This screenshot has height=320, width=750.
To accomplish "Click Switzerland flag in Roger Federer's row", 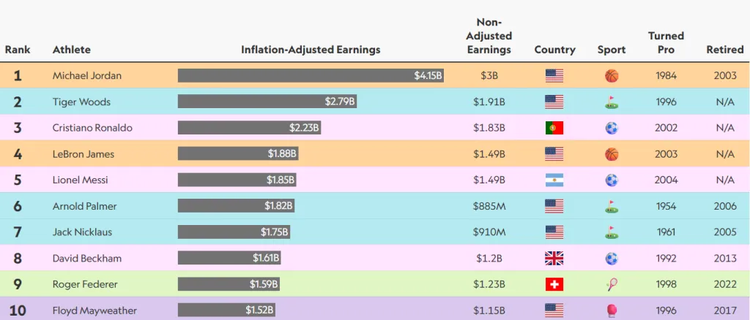I will pos(554,284).
